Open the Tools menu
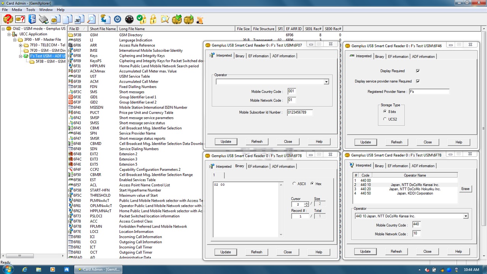The width and height of the screenshot is (487, 274). (30, 10)
